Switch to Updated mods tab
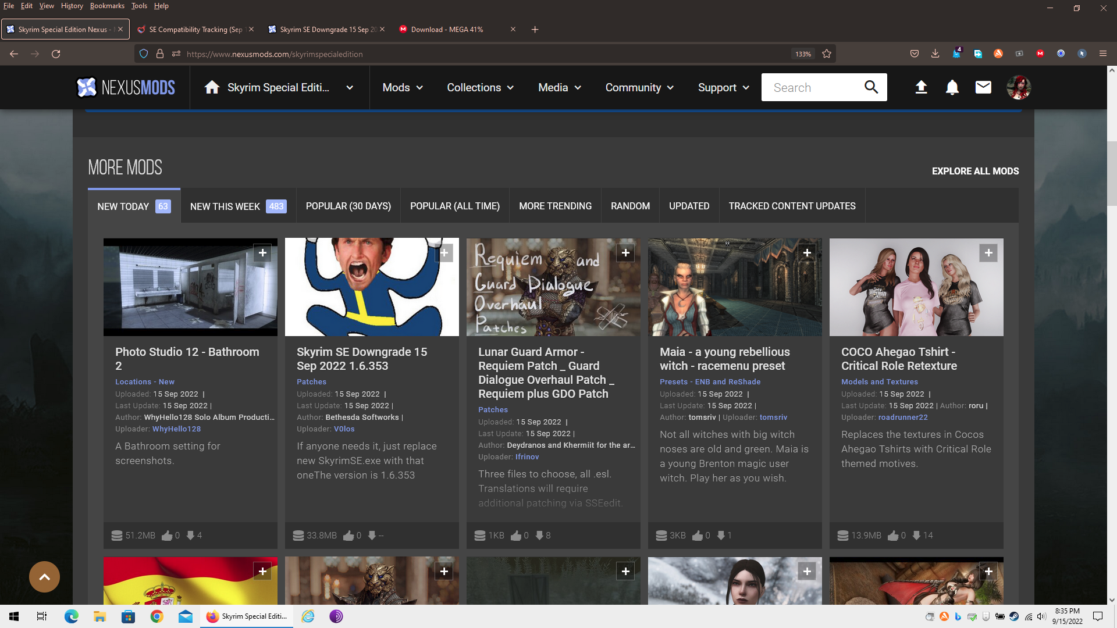Screen dimensions: 1117x628 [689, 206]
